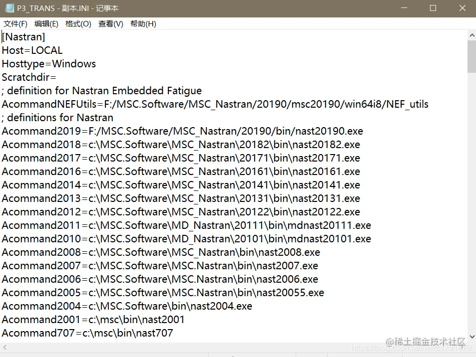Maximize the Notepad window

[433, 8]
